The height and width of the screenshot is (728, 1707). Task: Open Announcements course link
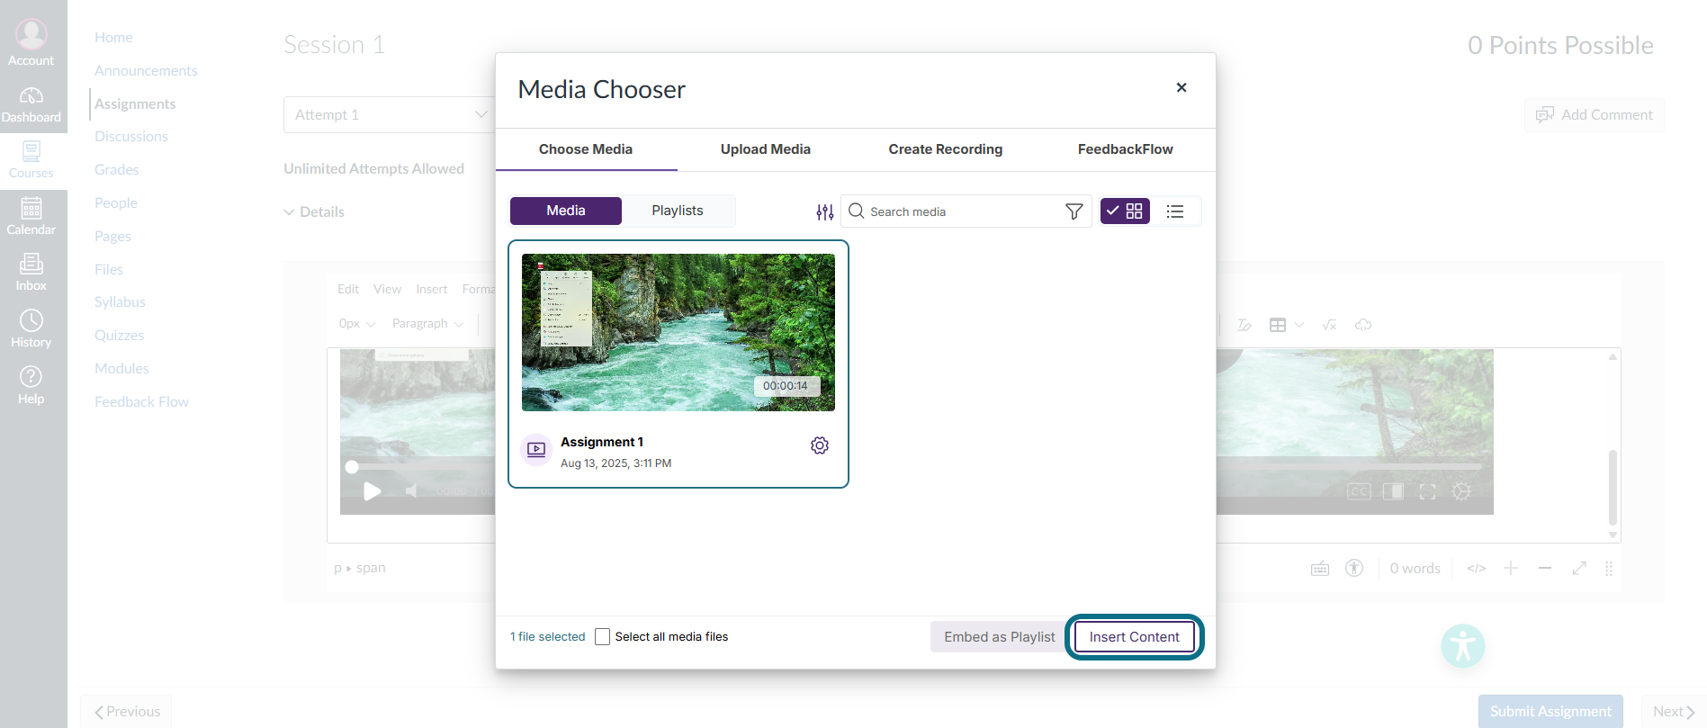coord(146,71)
